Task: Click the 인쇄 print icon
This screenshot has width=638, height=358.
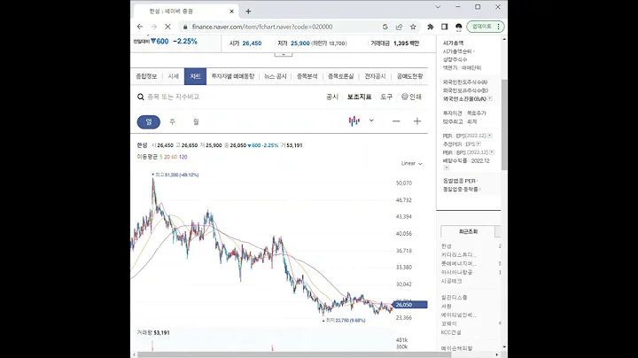Action: point(411,97)
